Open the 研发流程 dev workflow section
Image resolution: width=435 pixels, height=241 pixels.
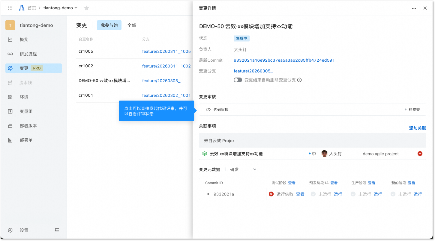[x=28, y=54]
